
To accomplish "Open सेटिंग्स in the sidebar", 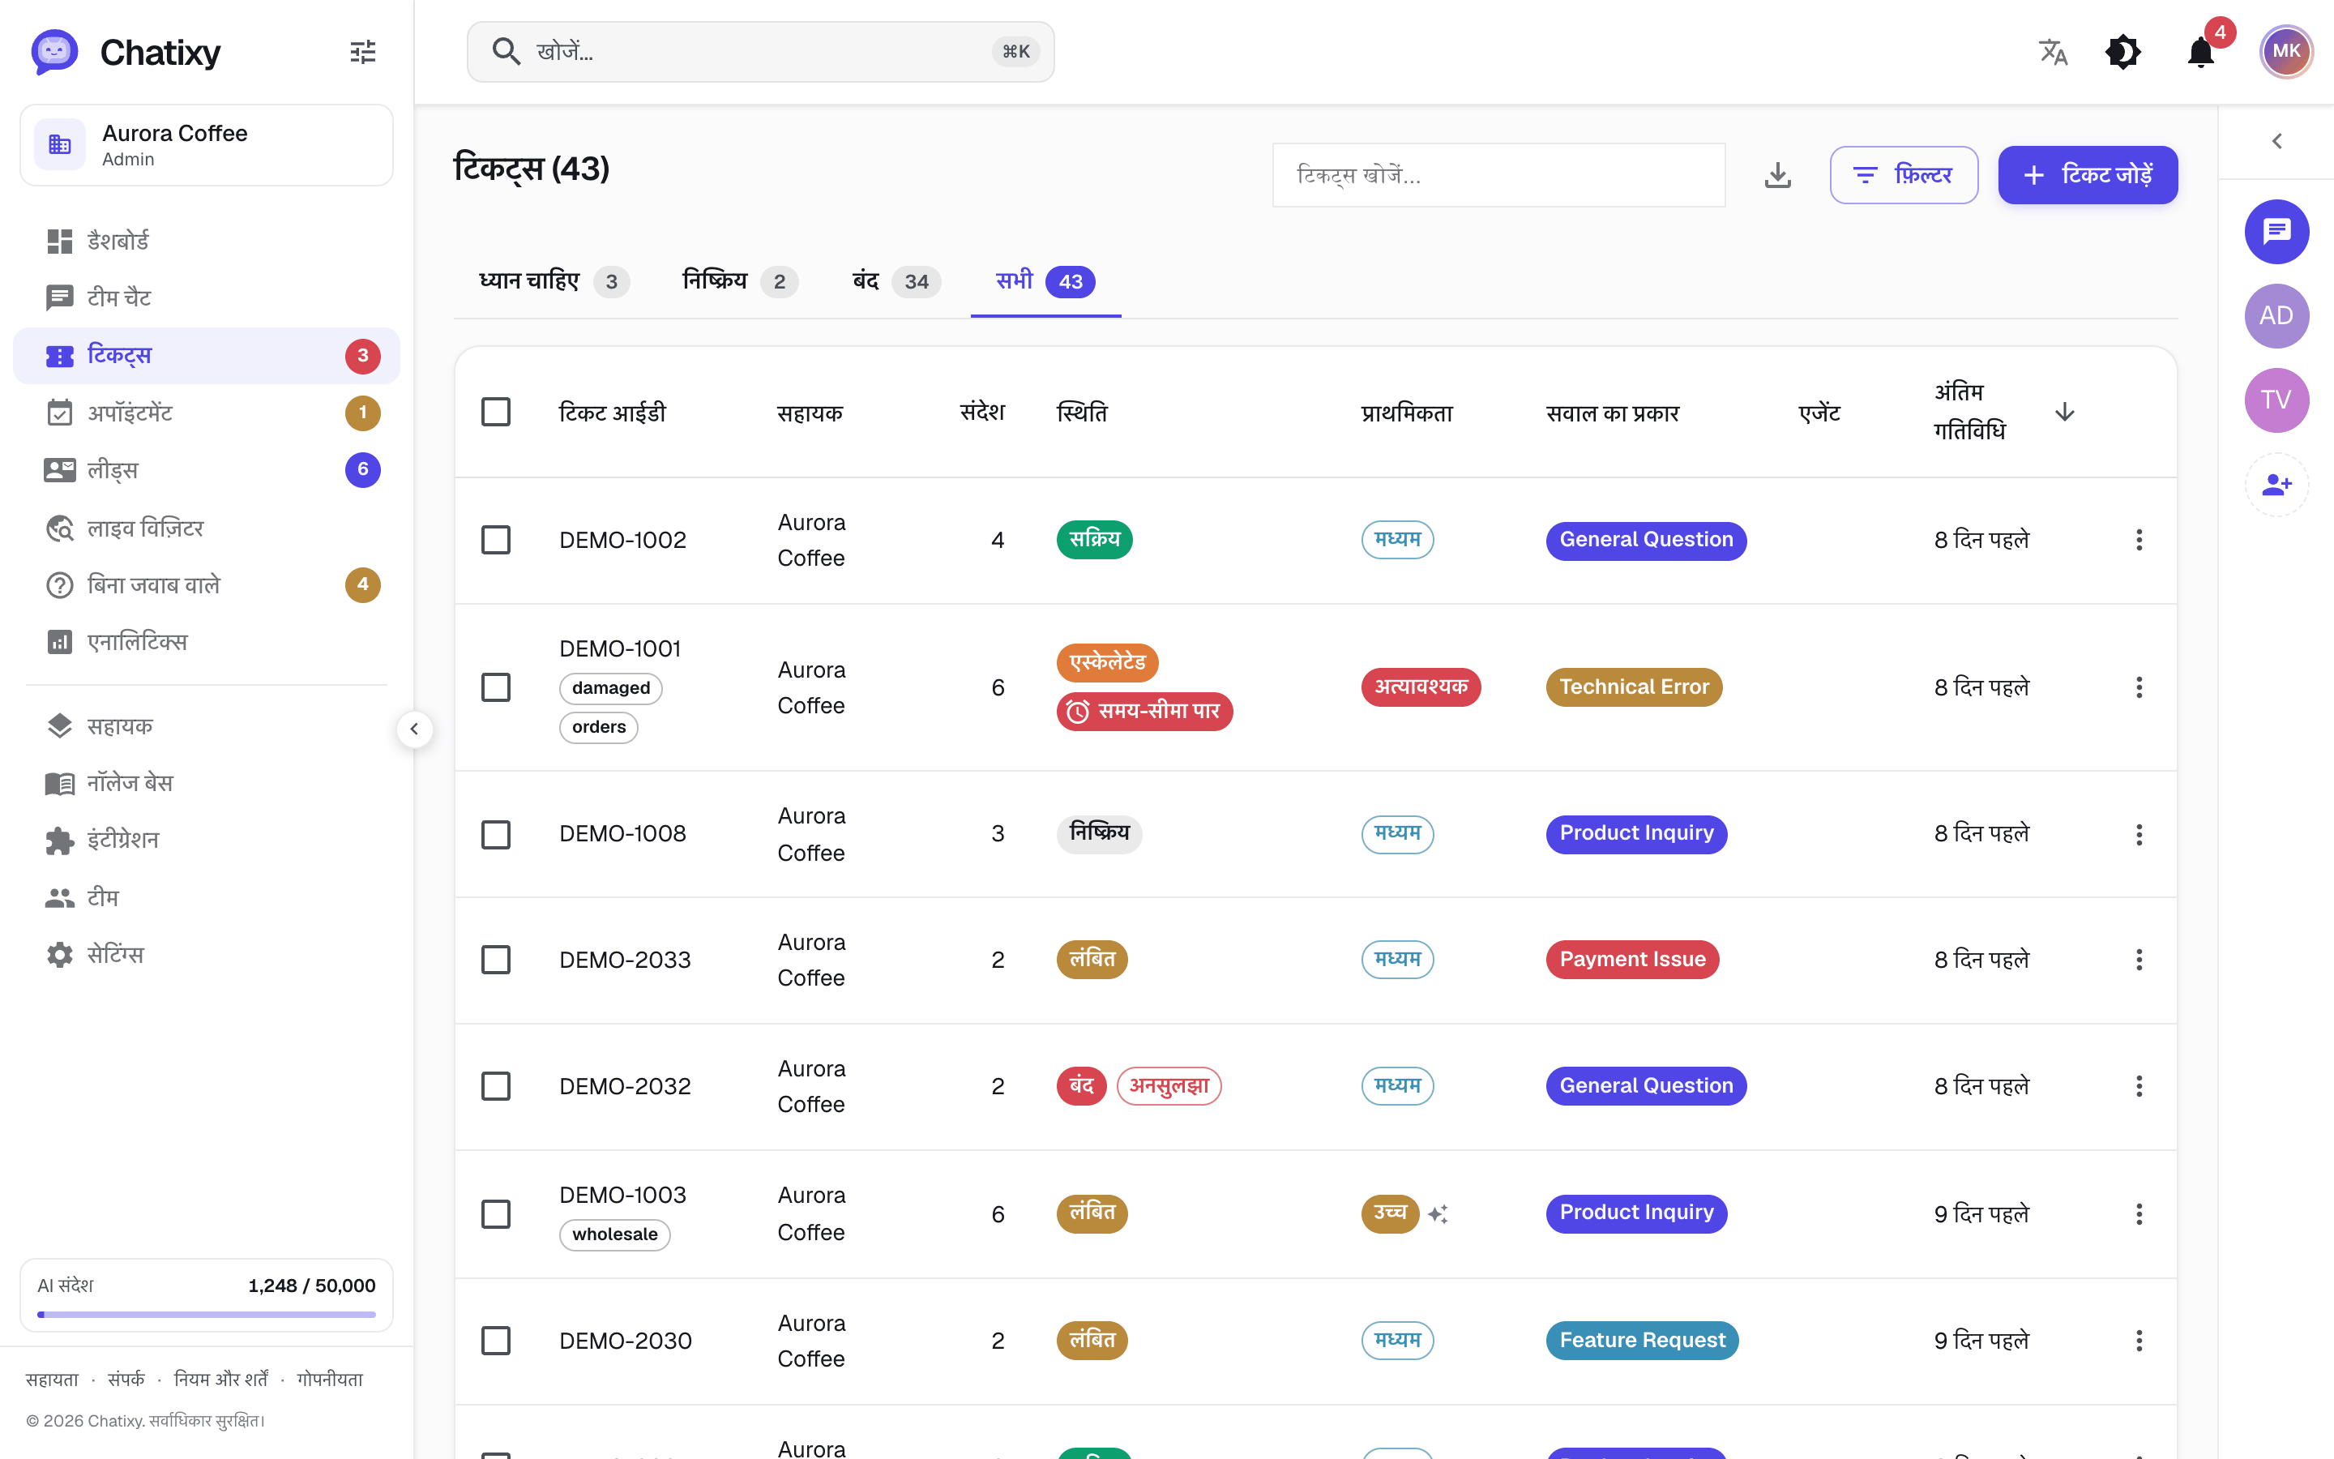I will tap(207, 954).
